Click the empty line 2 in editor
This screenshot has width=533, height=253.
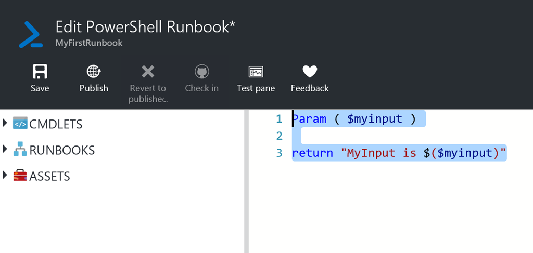[411, 136]
